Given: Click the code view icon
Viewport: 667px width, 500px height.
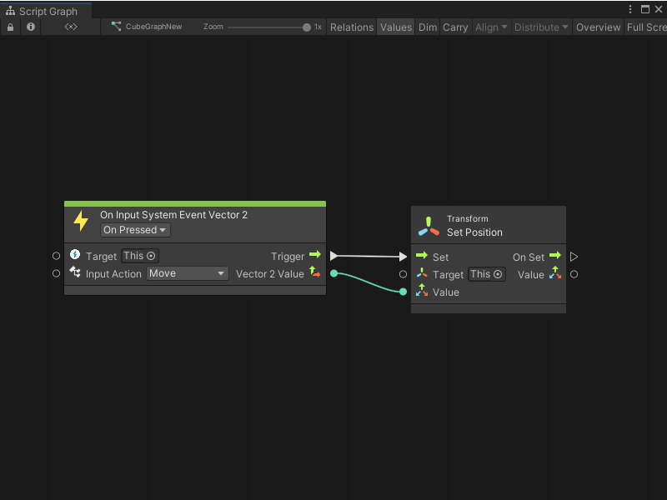Looking at the screenshot, I should point(71,27).
